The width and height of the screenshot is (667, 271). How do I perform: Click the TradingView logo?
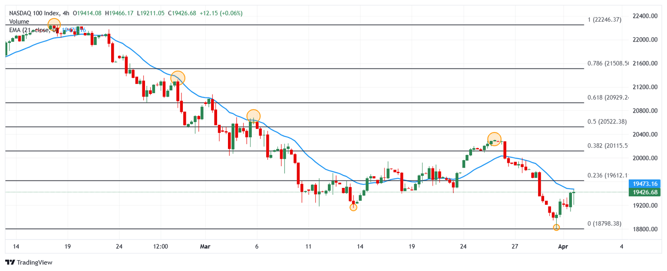[x=29, y=262]
